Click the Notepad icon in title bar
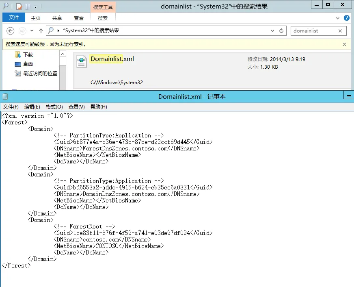The width and height of the screenshot is (354, 287). point(5,96)
